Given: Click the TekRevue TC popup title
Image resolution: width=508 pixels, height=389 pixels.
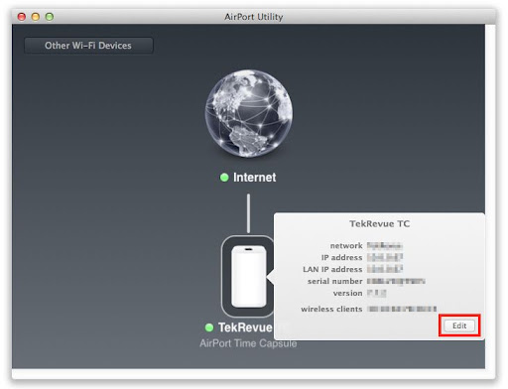Looking at the screenshot, I should [x=379, y=224].
